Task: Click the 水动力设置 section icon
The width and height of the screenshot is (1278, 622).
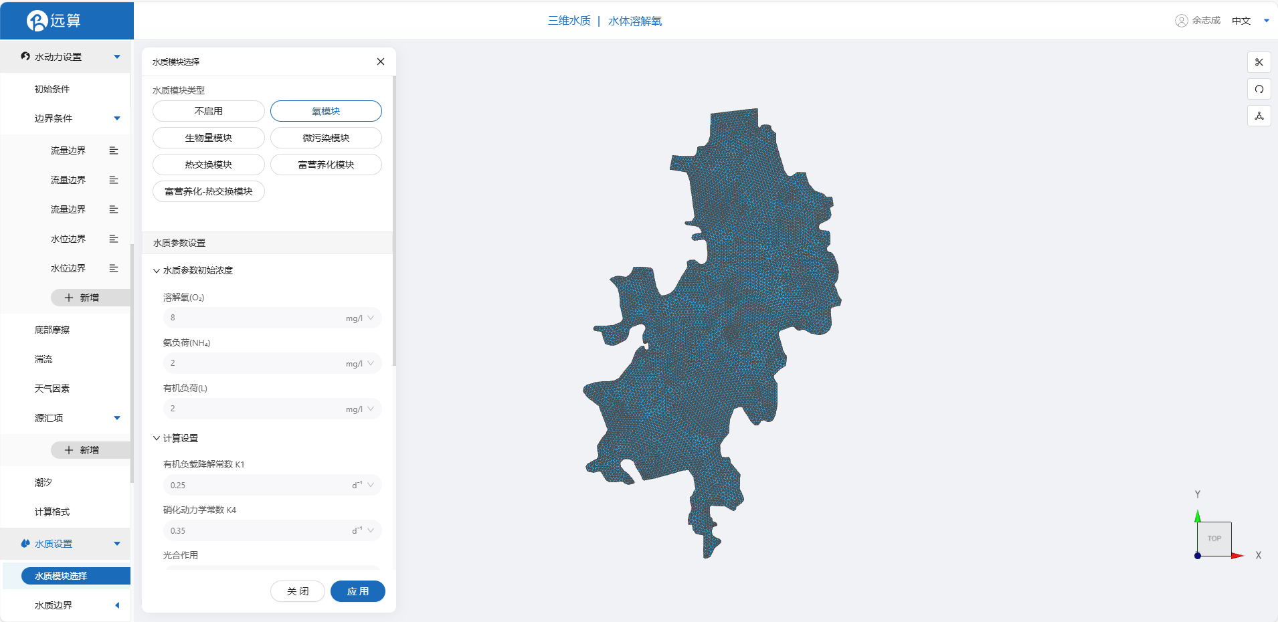Action: (x=25, y=56)
